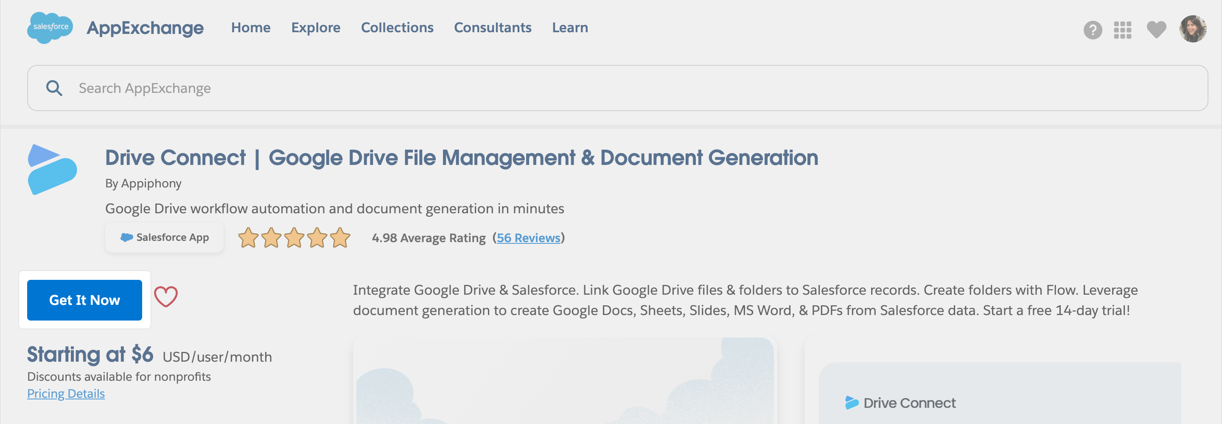Viewport: 1222px width, 424px height.
Task: Open the Learn menu item
Action: point(570,28)
